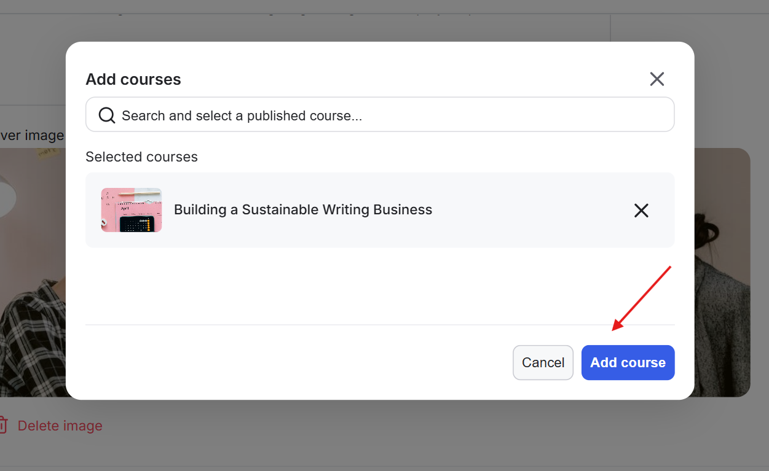Viewport: 769px width, 471px height.
Task: Remove Building a Sustainable Writing Business course
Action: [x=641, y=210]
